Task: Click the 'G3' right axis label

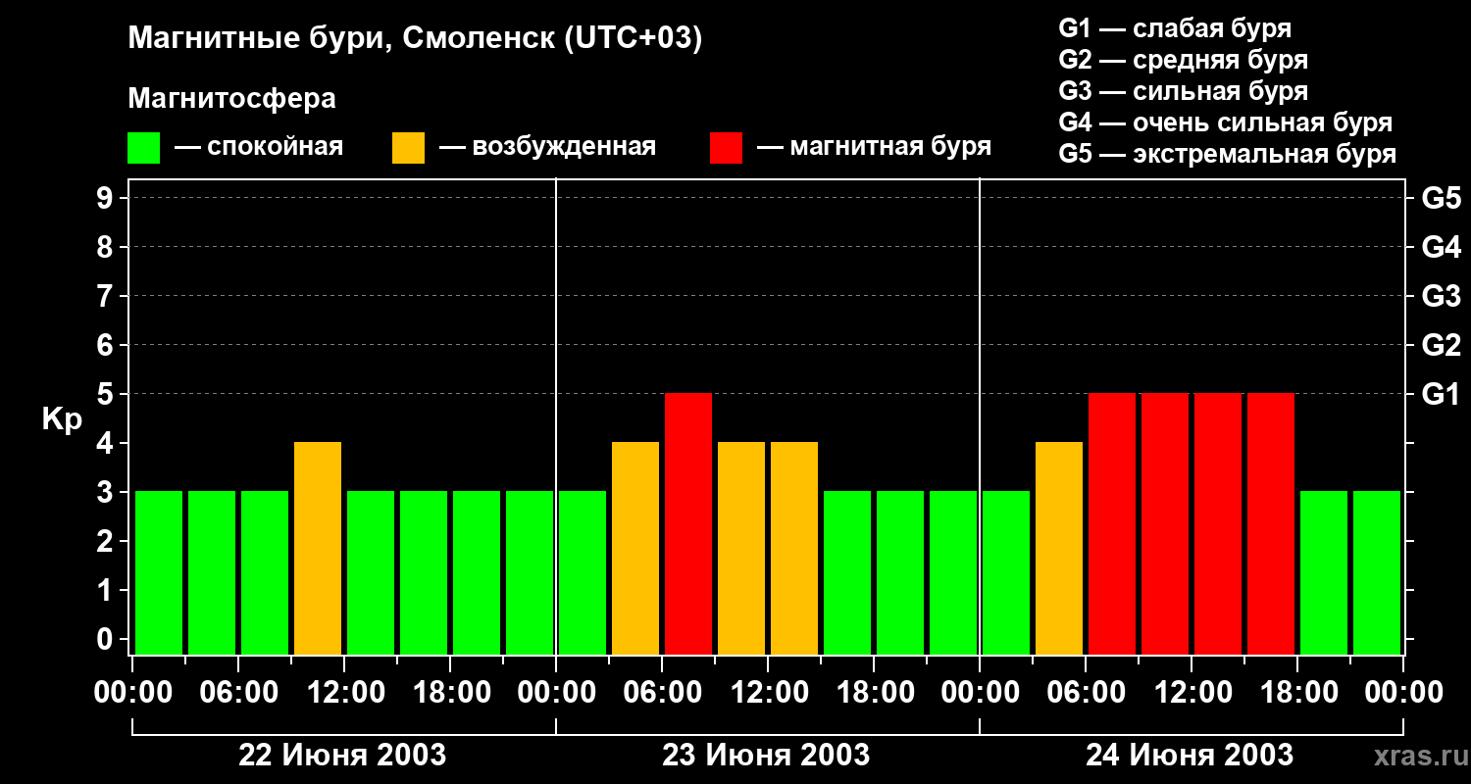Action: (1442, 296)
